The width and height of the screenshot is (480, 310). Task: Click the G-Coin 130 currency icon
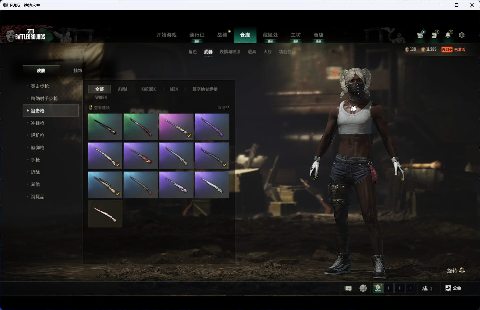point(407,49)
